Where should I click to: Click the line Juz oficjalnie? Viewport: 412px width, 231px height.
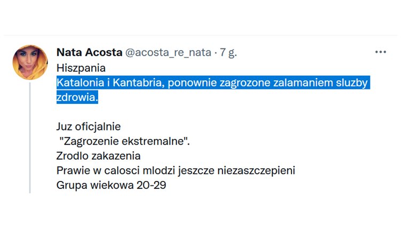coord(89,127)
